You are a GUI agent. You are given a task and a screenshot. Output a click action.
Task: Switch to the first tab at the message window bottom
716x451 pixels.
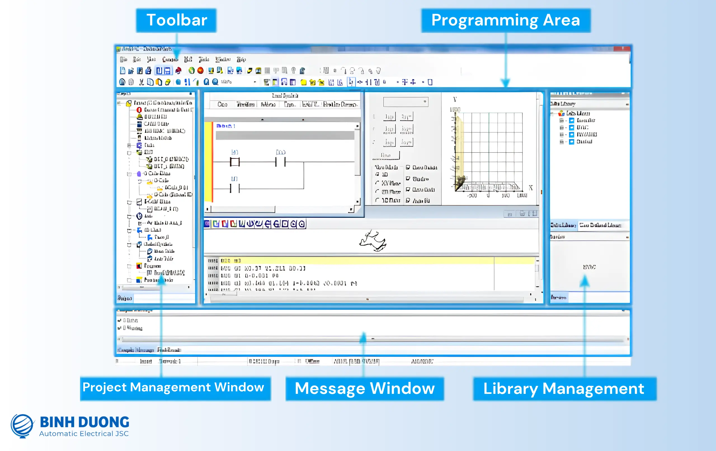(x=136, y=350)
